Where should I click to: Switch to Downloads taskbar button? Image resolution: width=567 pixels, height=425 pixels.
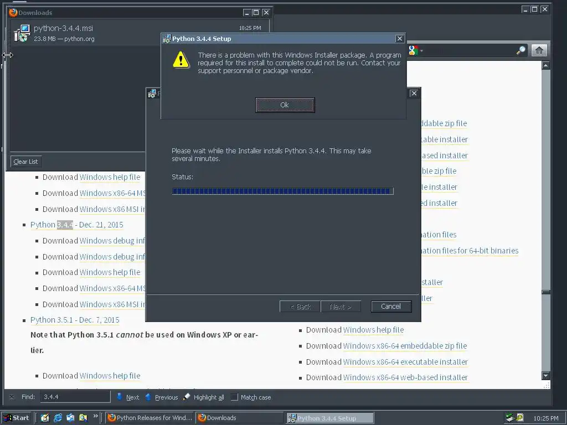coord(239,418)
